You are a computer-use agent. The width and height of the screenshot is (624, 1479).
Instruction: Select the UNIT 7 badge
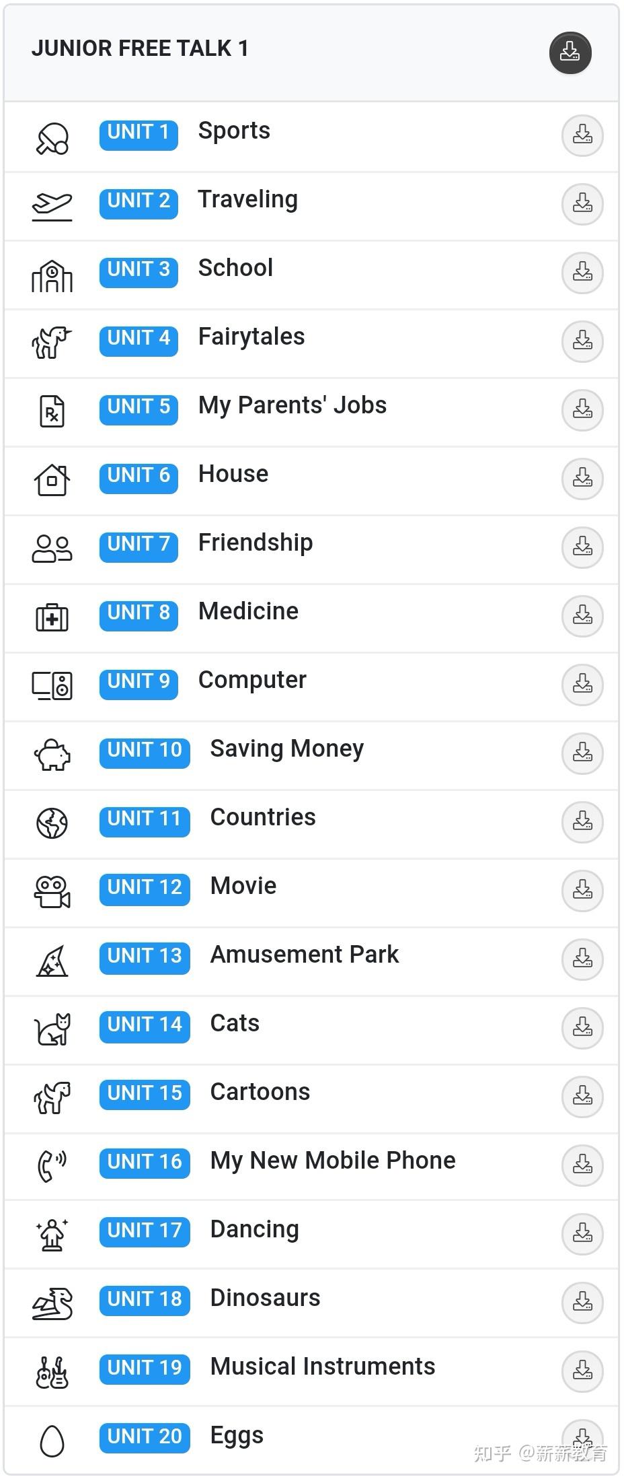click(x=139, y=544)
